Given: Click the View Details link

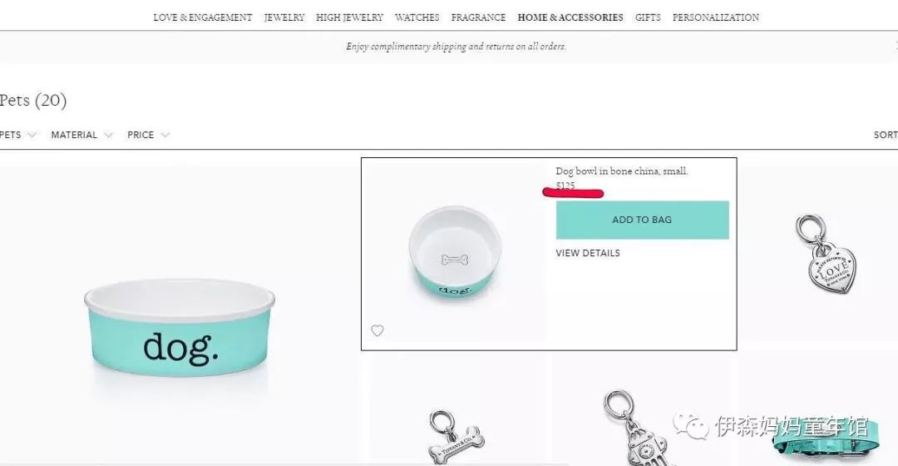Looking at the screenshot, I should [x=588, y=253].
